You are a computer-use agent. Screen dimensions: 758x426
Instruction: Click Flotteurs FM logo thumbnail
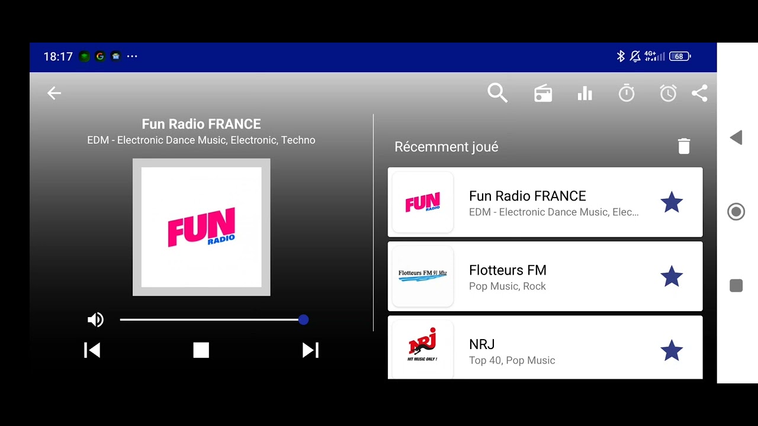click(423, 276)
